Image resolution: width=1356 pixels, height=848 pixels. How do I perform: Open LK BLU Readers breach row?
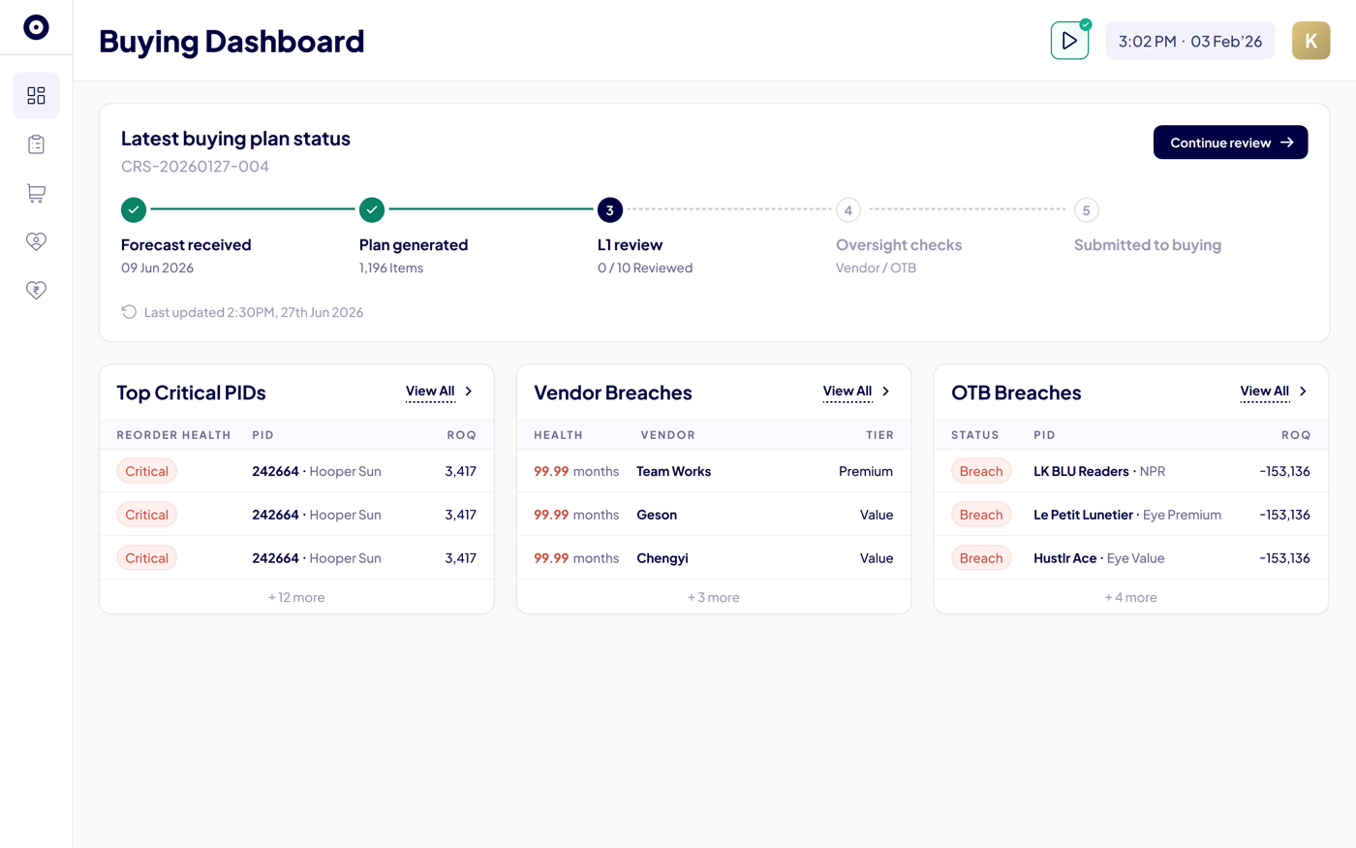pos(1131,471)
